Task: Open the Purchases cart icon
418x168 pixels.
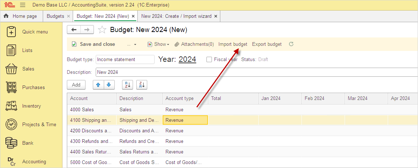Action: [x=11, y=87]
